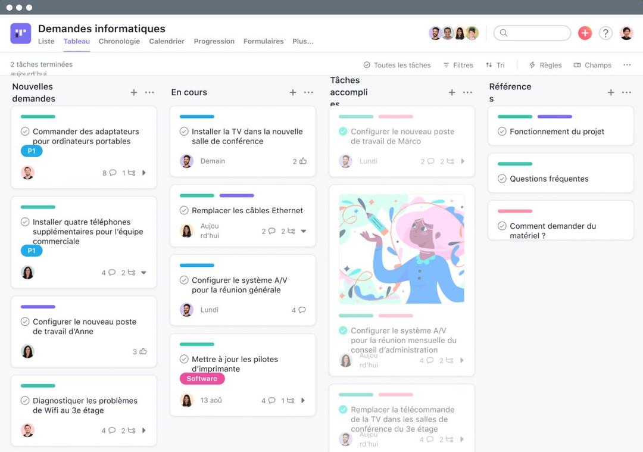
Task: Open the Nouvelles demandes column overflow menu
Action: [149, 92]
